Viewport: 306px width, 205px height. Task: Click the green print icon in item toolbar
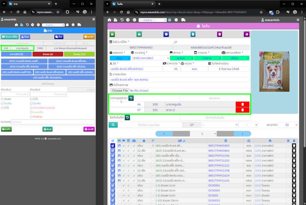pyautogui.click(x=139, y=34)
